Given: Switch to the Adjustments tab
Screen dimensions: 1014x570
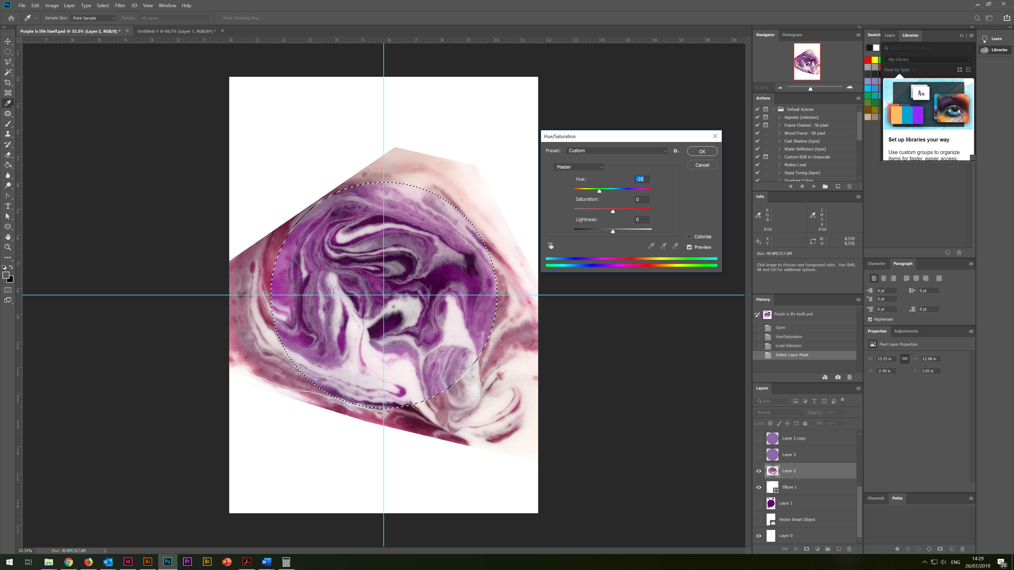Looking at the screenshot, I should pos(906,331).
